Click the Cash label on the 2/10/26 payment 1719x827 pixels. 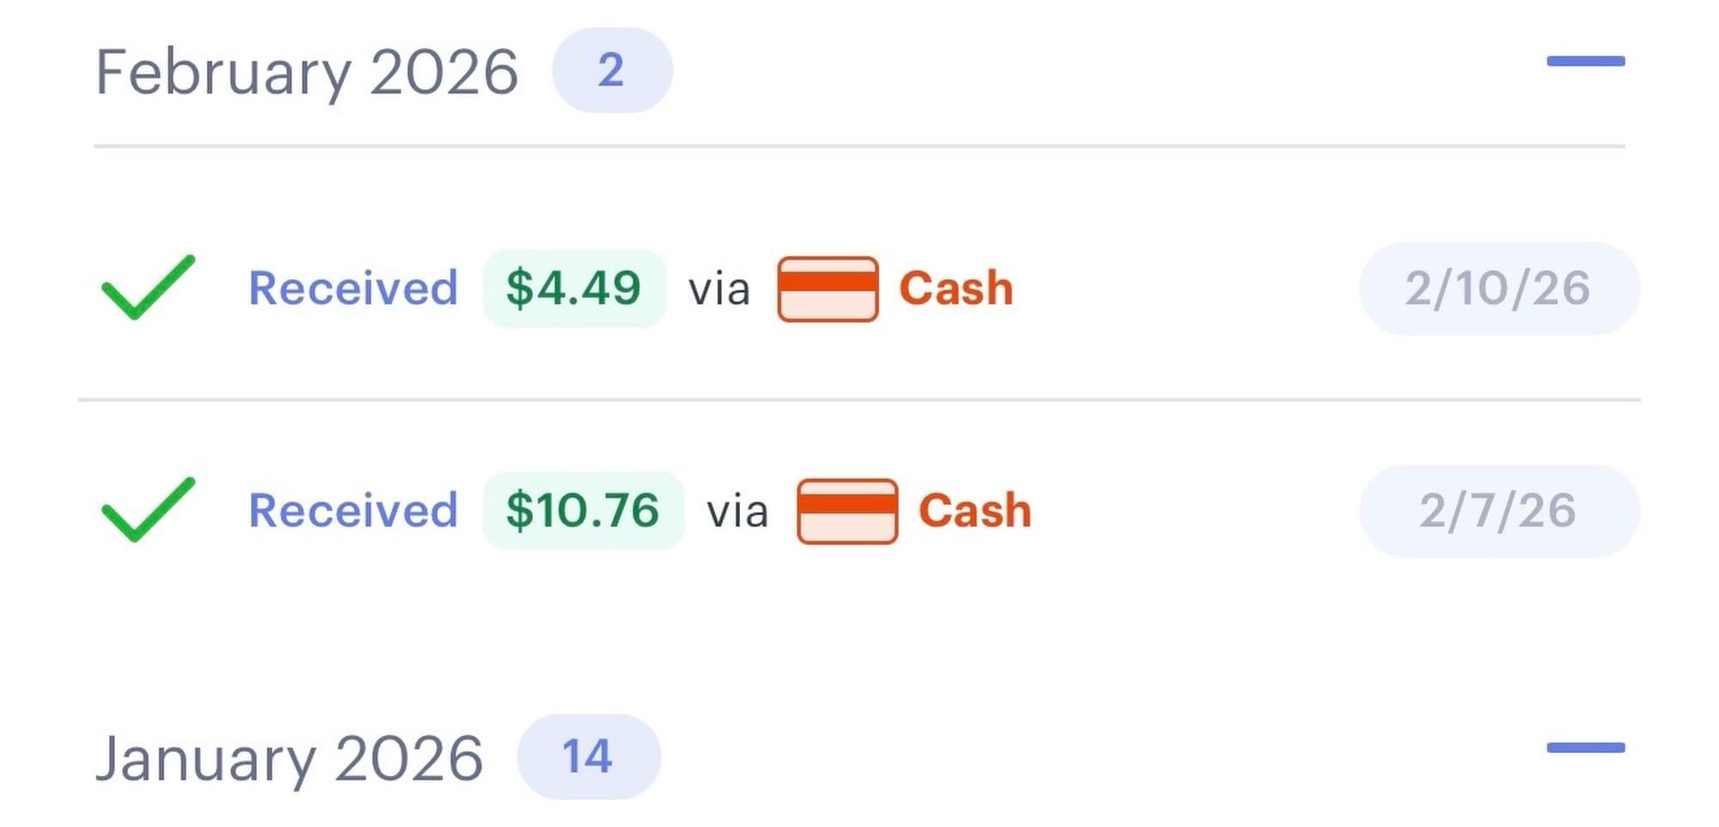coord(956,288)
